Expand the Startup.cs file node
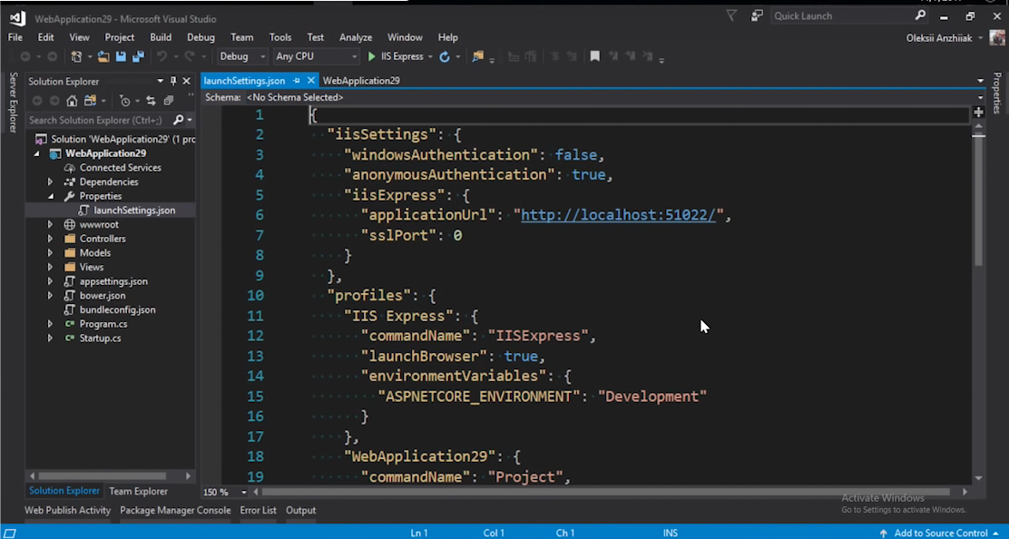The width and height of the screenshot is (1009, 539). click(50, 338)
